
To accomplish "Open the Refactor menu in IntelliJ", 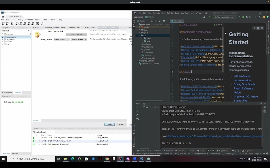I will click(170, 13).
